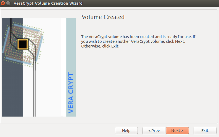Screen dimensions: 219x137
Task: Click the double vertical wire lines in the image
Action: (x=34, y=93)
